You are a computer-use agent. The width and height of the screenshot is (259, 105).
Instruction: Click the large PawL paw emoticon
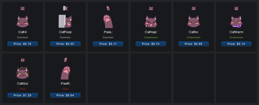coord(108,21)
